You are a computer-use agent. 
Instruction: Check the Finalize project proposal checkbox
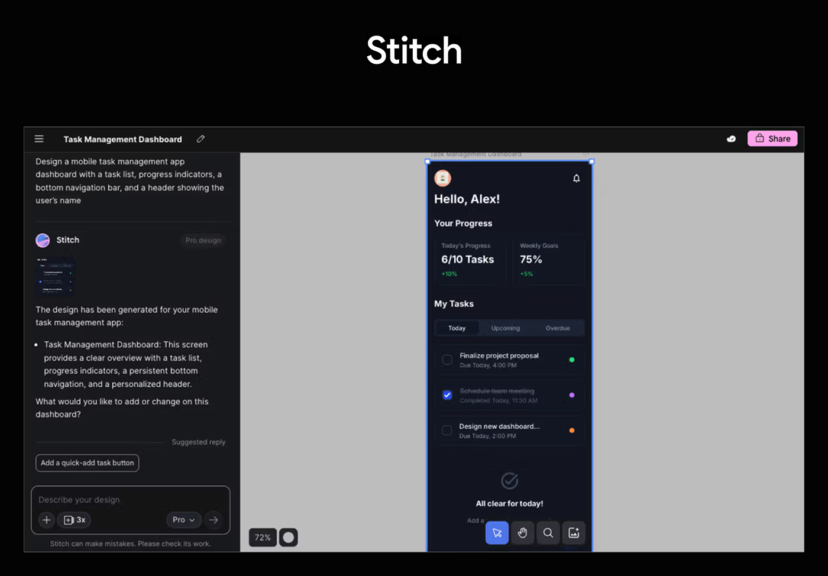tap(447, 360)
